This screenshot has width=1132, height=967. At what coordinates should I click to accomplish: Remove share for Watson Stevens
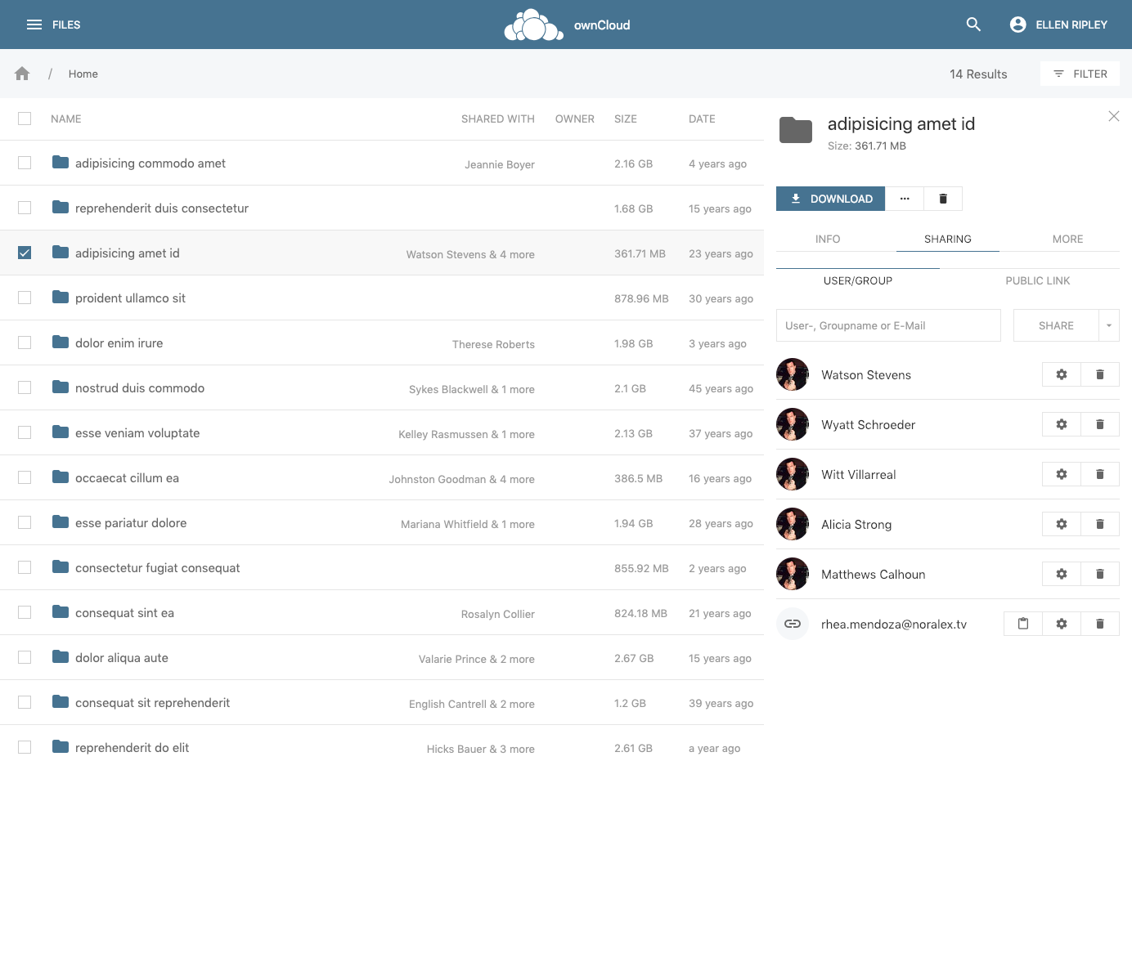click(x=1100, y=374)
